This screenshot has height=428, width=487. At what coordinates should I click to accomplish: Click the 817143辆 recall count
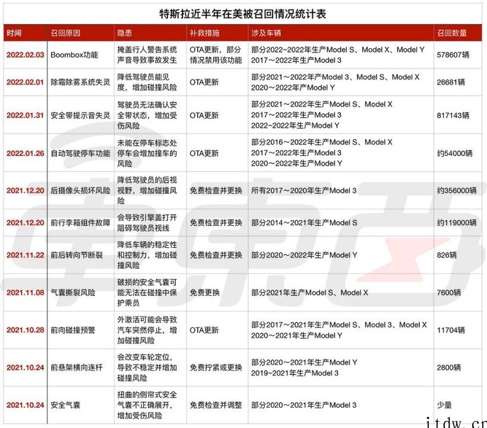tap(453, 115)
